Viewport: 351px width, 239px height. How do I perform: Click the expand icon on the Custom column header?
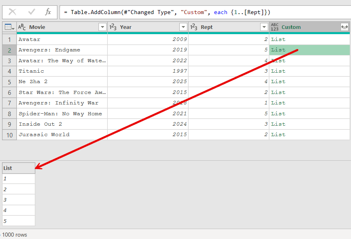pos(344,27)
